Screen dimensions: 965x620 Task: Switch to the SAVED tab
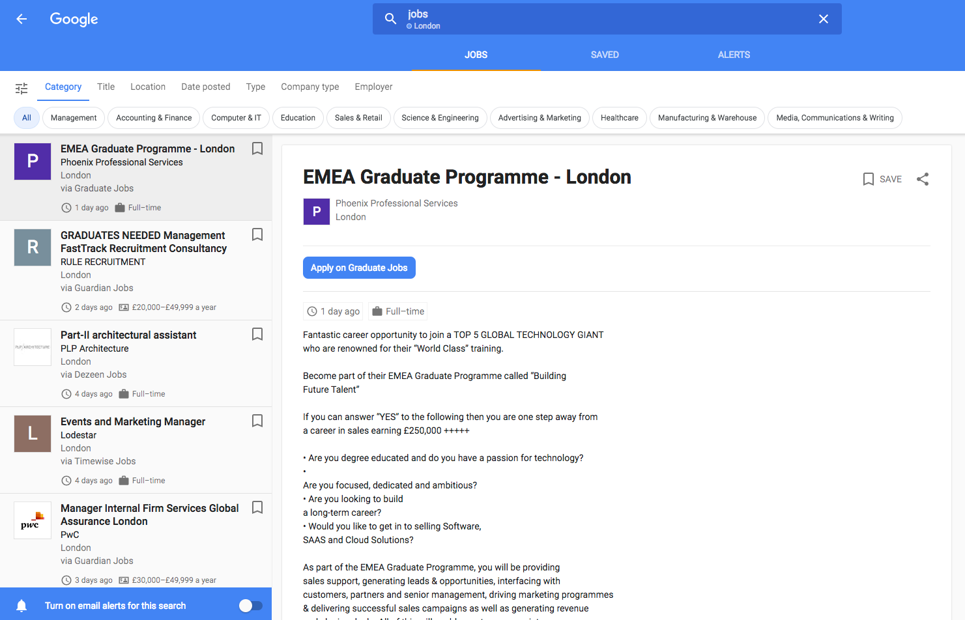(x=605, y=55)
